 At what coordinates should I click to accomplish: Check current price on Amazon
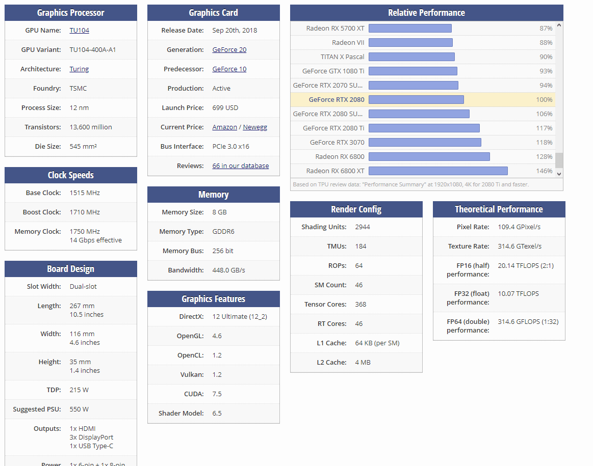coord(225,127)
